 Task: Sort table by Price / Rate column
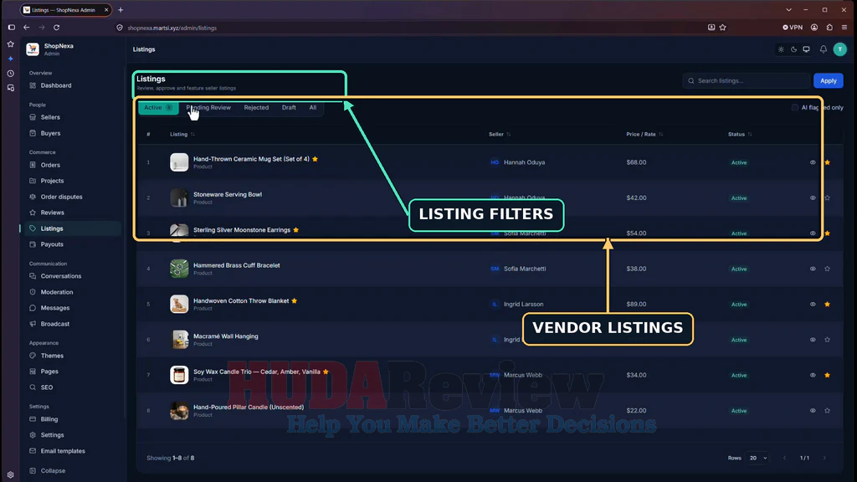click(644, 134)
